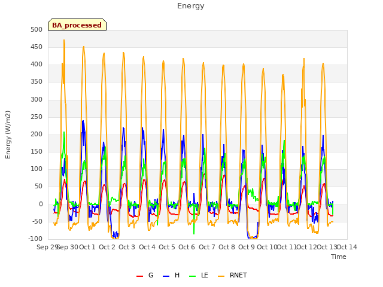The width and height of the screenshot is (383, 287).
Task: Click the 100 y-axis tick value
Action: click(x=37, y=169)
